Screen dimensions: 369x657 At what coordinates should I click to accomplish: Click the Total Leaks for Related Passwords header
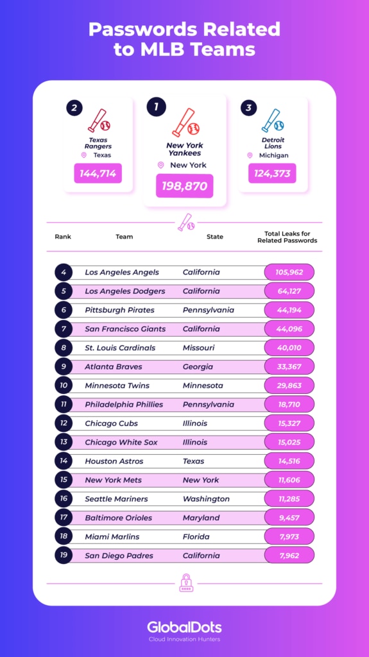click(x=287, y=237)
